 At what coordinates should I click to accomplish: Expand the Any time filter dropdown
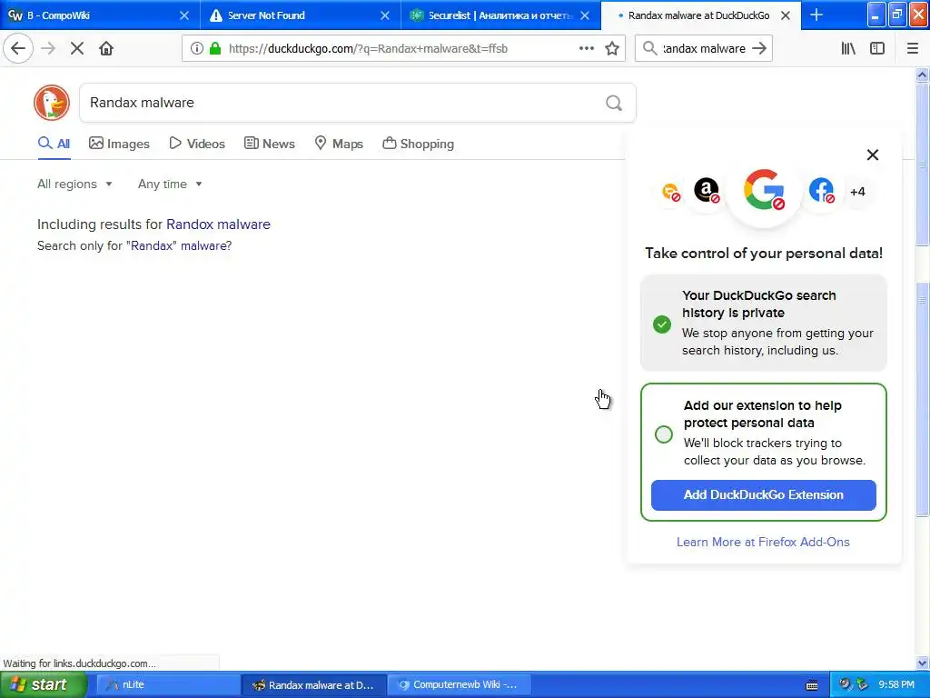[x=170, y=184]
